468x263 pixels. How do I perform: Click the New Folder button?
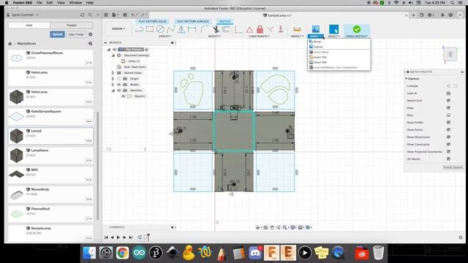(x=76, y=34)
